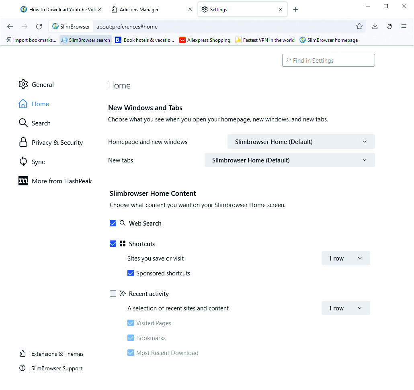Open the hamburger application menu
414x390 pixels.
pyautogui.click(x=404, y=26)
